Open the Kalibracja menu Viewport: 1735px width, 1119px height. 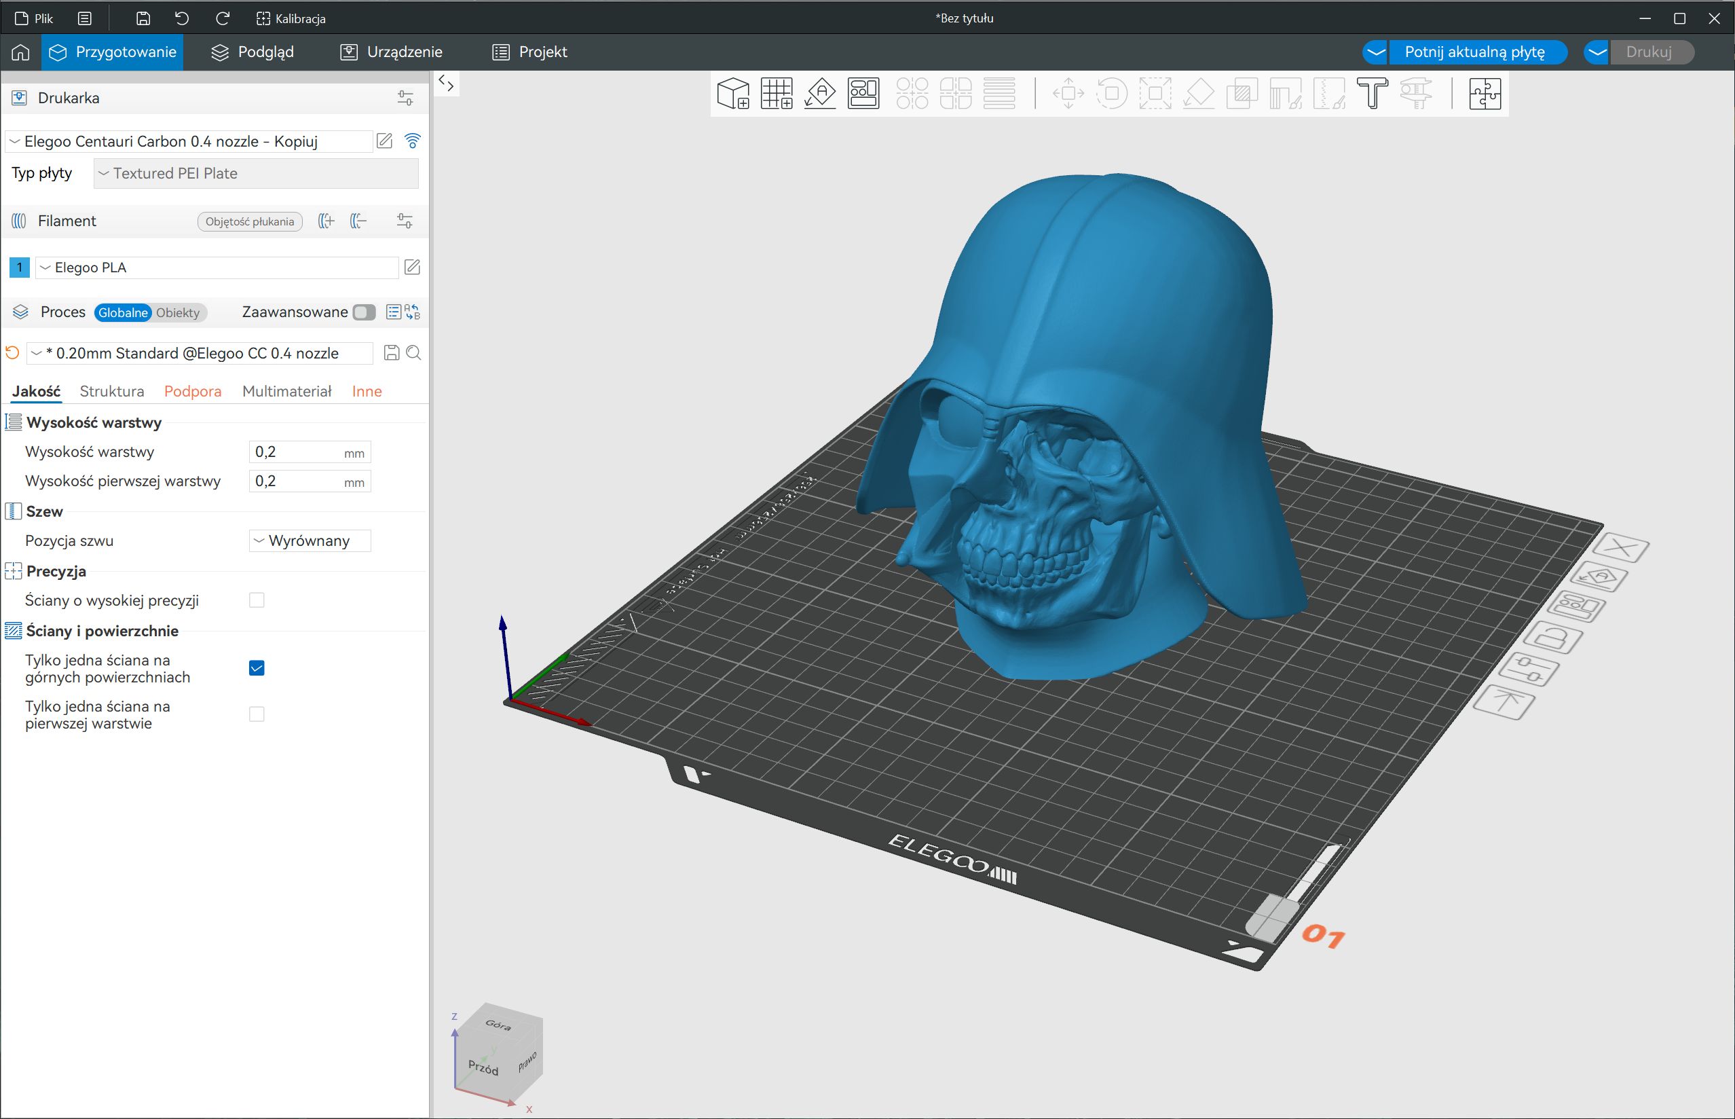(291, 18)
